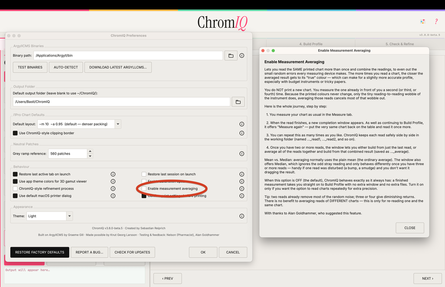This screenshot has height=287, width=445.
Task: Show info for Default layout setting
Action: tap(242, 124)
